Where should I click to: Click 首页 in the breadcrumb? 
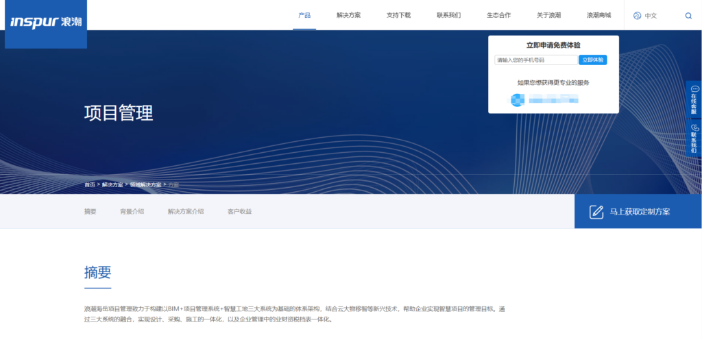(90, 185)
